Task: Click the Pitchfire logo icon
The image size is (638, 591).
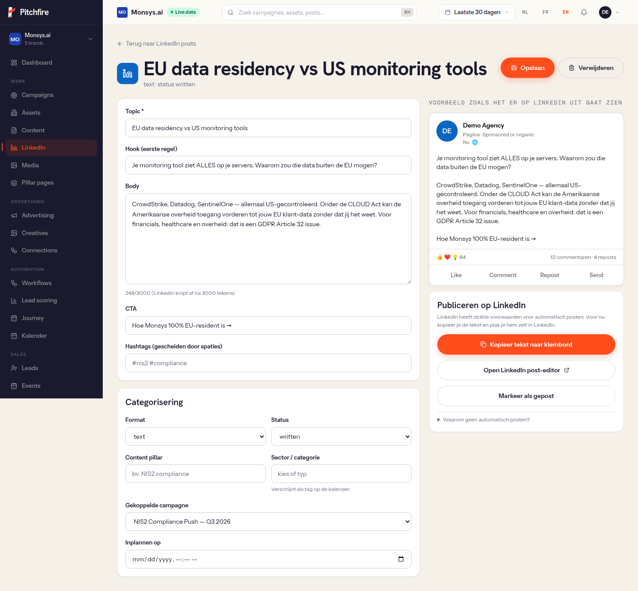Action: [x=12, y=12]
